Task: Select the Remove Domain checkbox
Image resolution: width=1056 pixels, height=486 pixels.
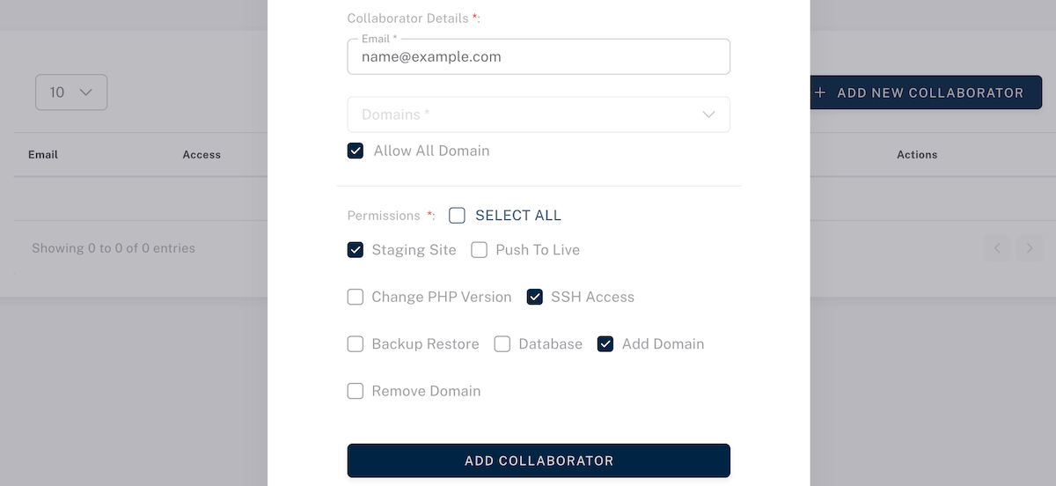Action: (356, 391)
